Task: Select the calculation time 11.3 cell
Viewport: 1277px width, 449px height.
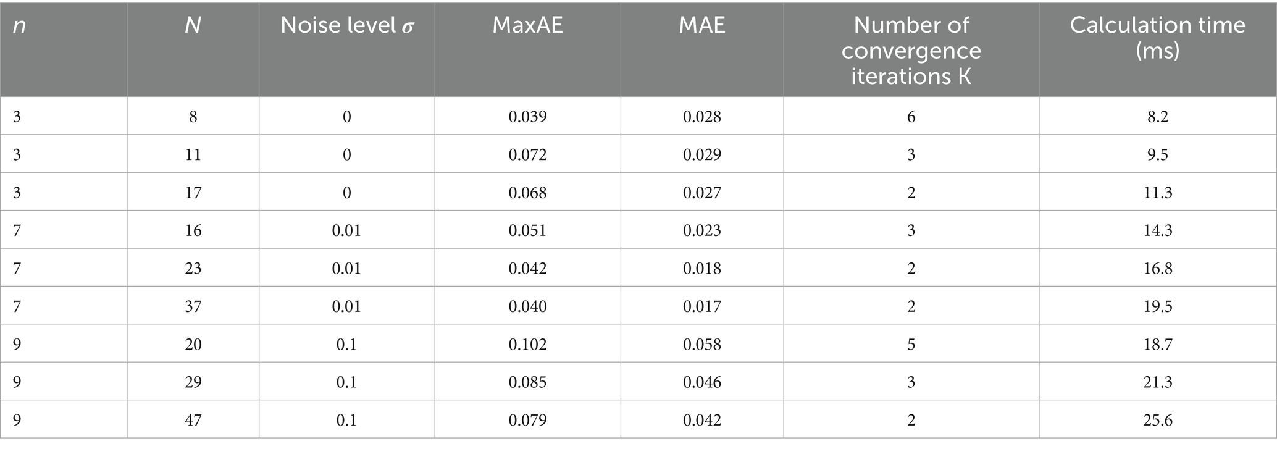Action: pyautogui.click(x=1157, y=193)
